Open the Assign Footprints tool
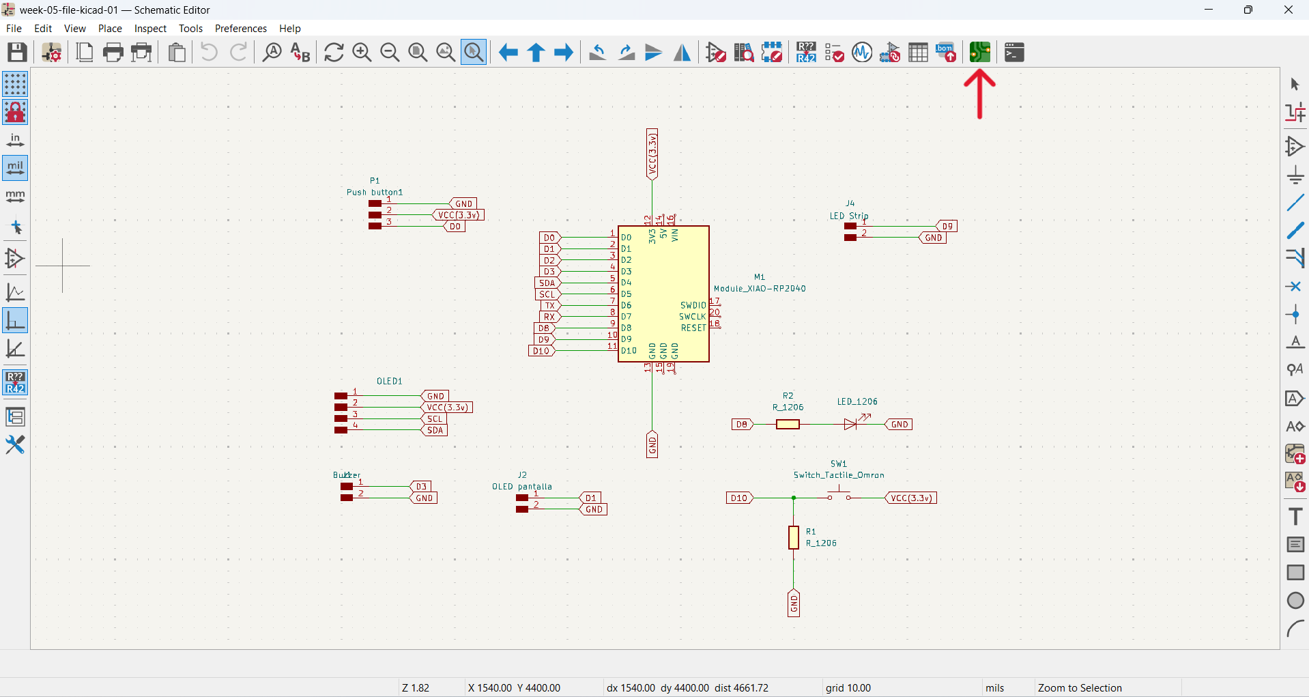Screen dimensions: 1309x697 (890, 52)
